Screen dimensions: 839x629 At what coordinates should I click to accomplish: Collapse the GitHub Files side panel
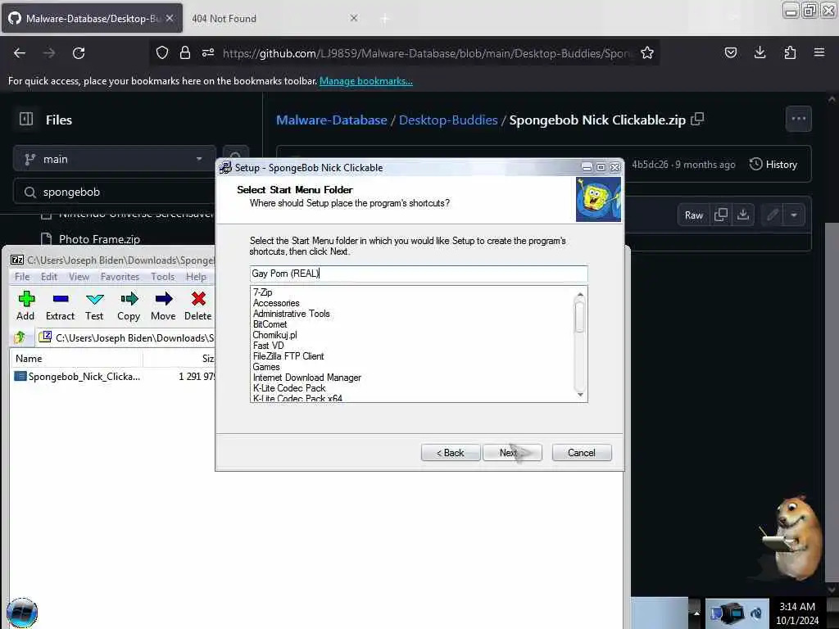[x=26, y=119]
